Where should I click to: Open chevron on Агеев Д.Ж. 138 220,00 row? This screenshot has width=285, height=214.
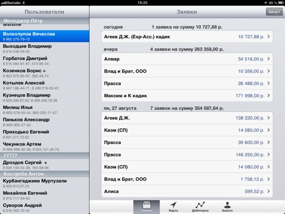pyautogui.click(x=268, y=118)
